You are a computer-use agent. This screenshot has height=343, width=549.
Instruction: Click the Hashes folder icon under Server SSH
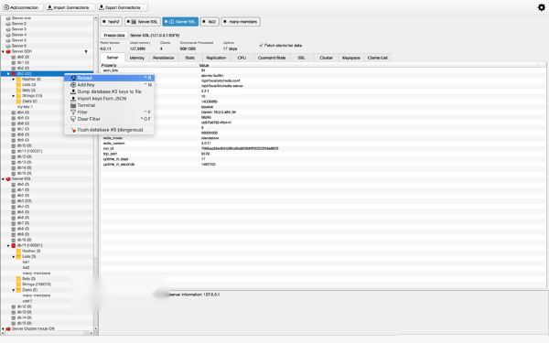19,79
